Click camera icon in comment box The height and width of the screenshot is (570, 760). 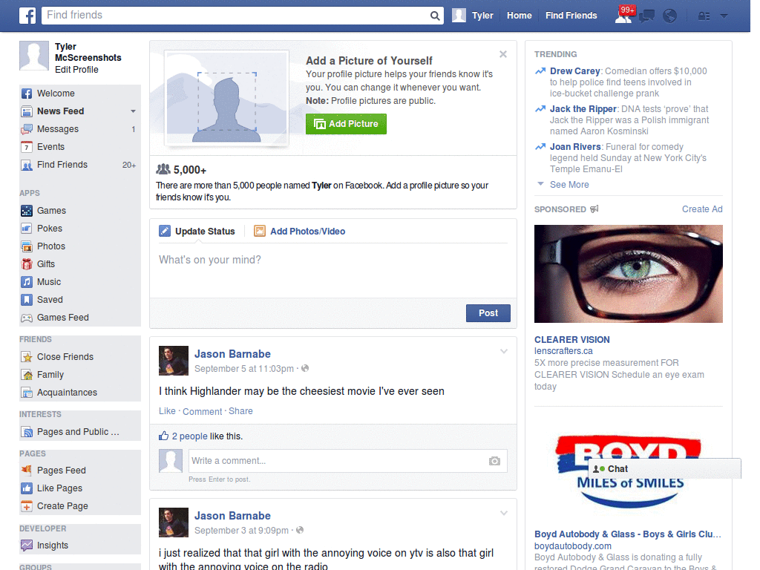pos(494,461)
